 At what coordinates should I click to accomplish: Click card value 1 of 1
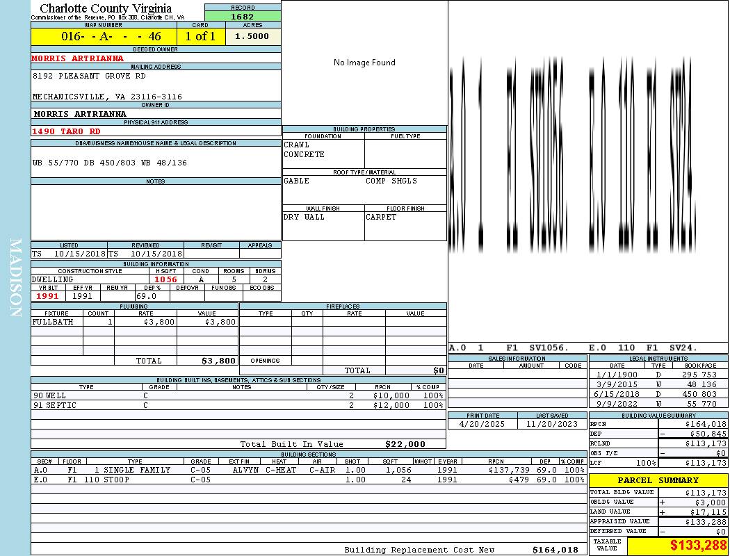point(201,36)
